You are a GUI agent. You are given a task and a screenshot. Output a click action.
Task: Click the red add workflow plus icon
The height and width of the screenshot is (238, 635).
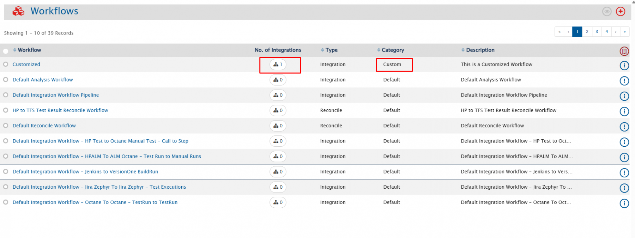[x=621, y=11]
